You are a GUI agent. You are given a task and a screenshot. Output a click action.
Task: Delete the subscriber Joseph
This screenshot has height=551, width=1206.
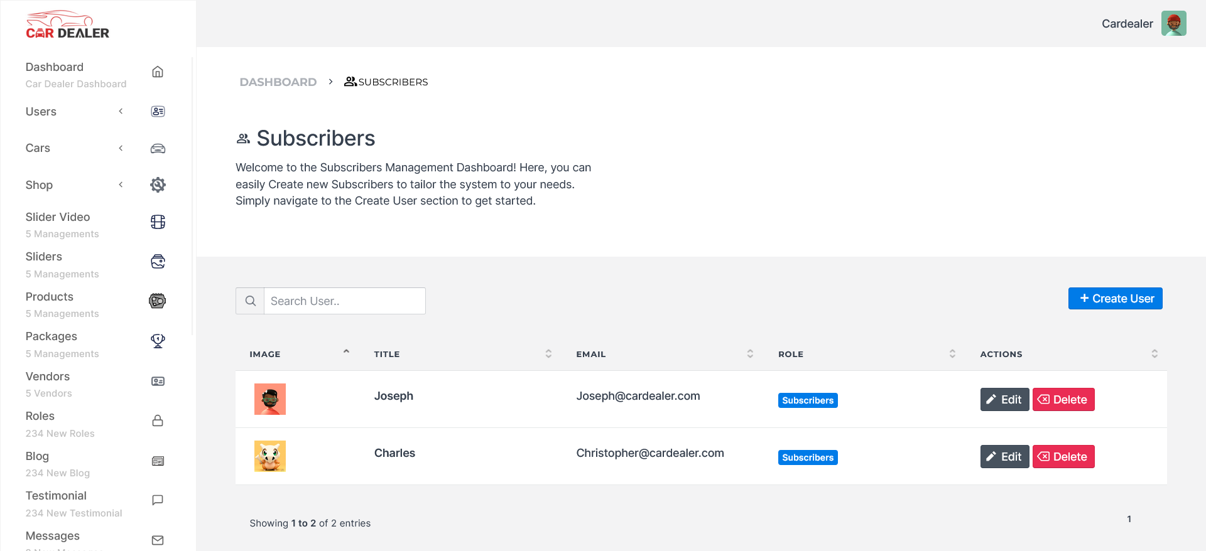1063,400
